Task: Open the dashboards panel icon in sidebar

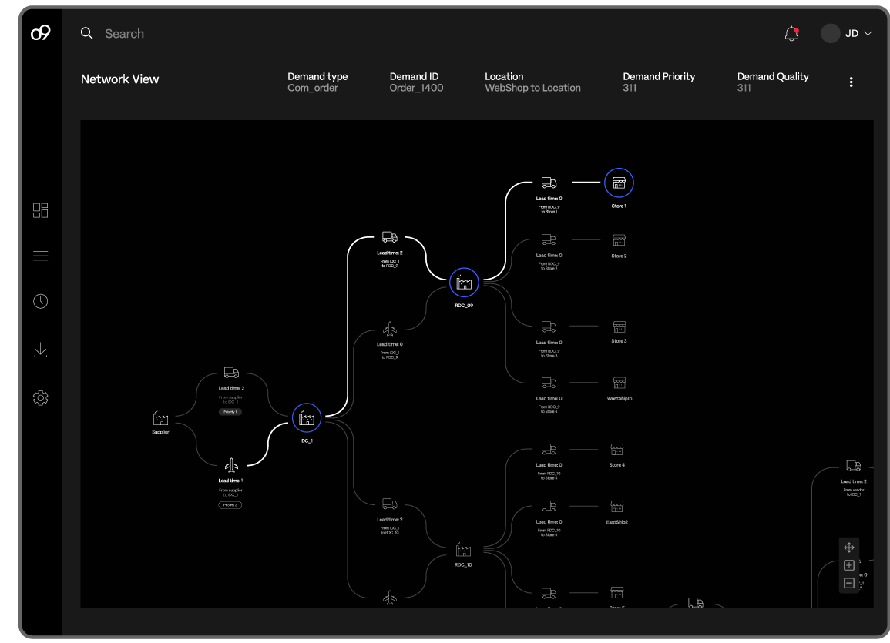Action: tap(40, 209)
